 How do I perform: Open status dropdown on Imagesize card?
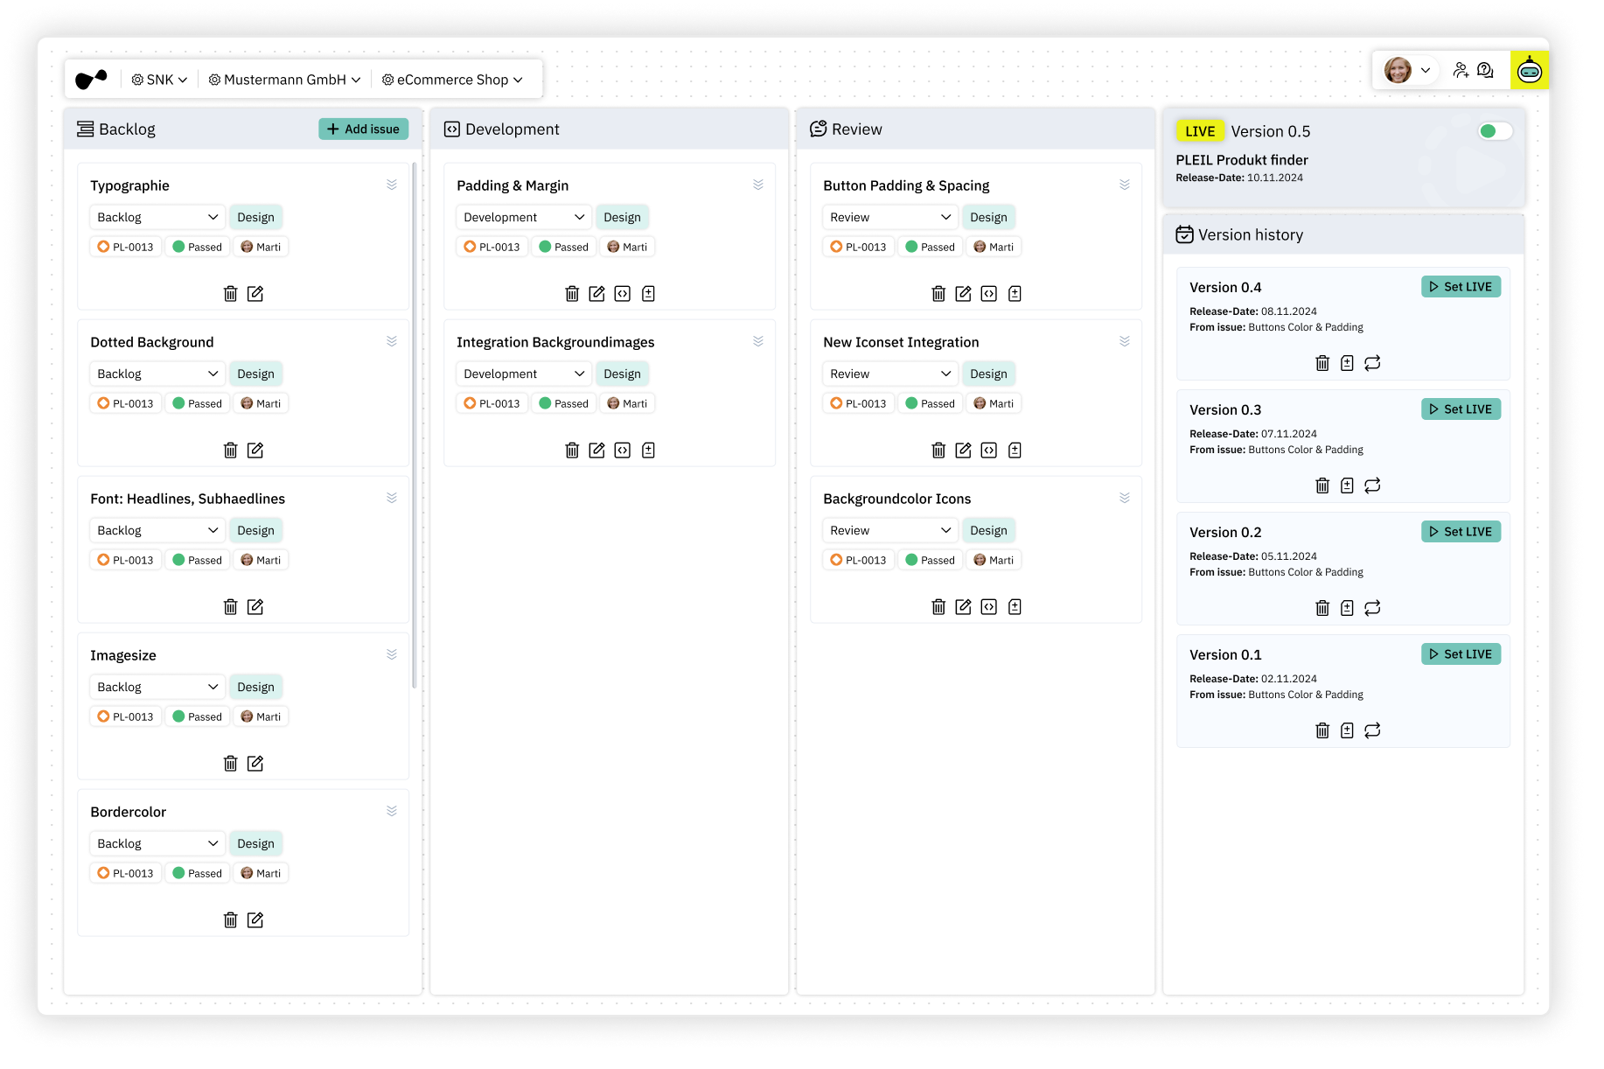coord(157,687)
